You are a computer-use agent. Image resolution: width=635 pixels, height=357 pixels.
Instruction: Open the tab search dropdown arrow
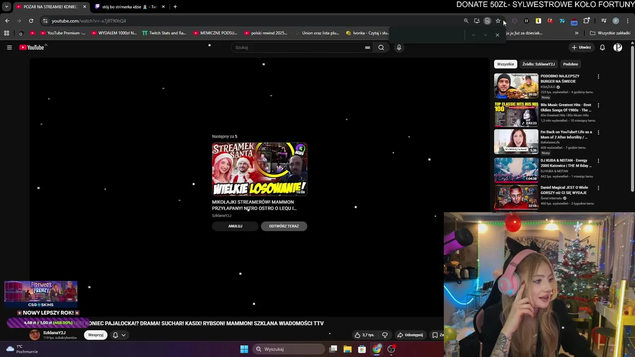coord(6,7)
